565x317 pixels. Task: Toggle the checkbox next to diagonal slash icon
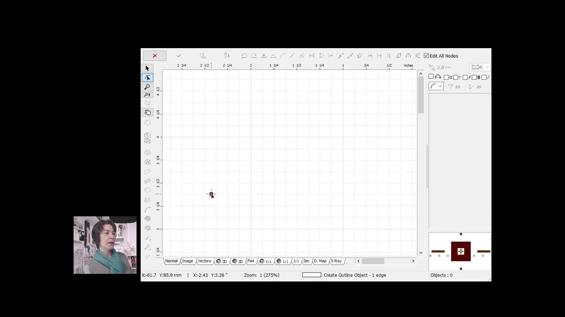[484, 77]
